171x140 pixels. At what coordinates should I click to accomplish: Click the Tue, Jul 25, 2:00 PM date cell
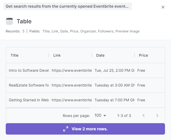coord(114,71)
